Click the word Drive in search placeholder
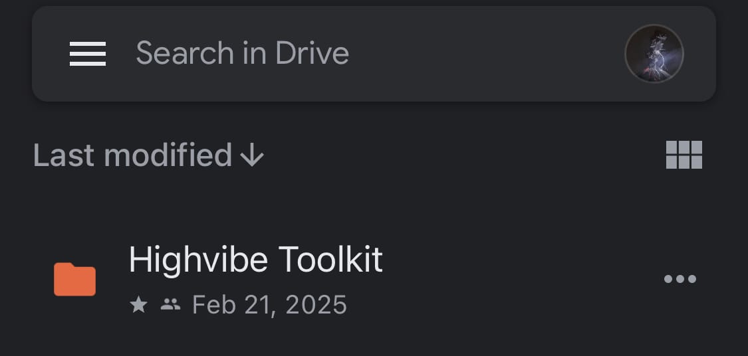This screenshot has width=748, height=356. 312,53
